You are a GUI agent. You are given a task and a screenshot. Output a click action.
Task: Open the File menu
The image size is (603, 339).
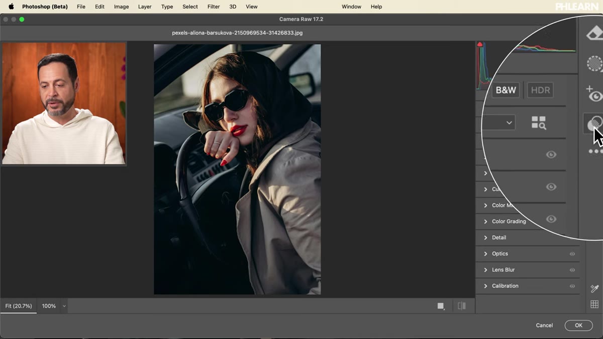click(81, 7)
